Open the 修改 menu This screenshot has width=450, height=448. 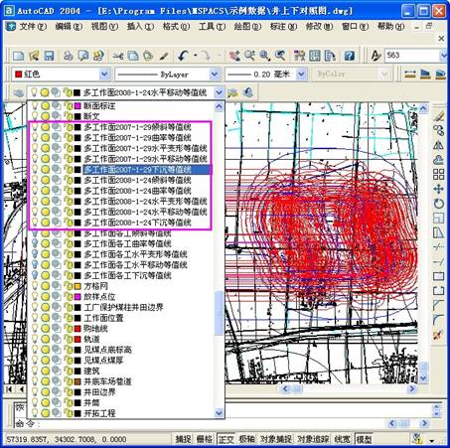tap(319, 27)
